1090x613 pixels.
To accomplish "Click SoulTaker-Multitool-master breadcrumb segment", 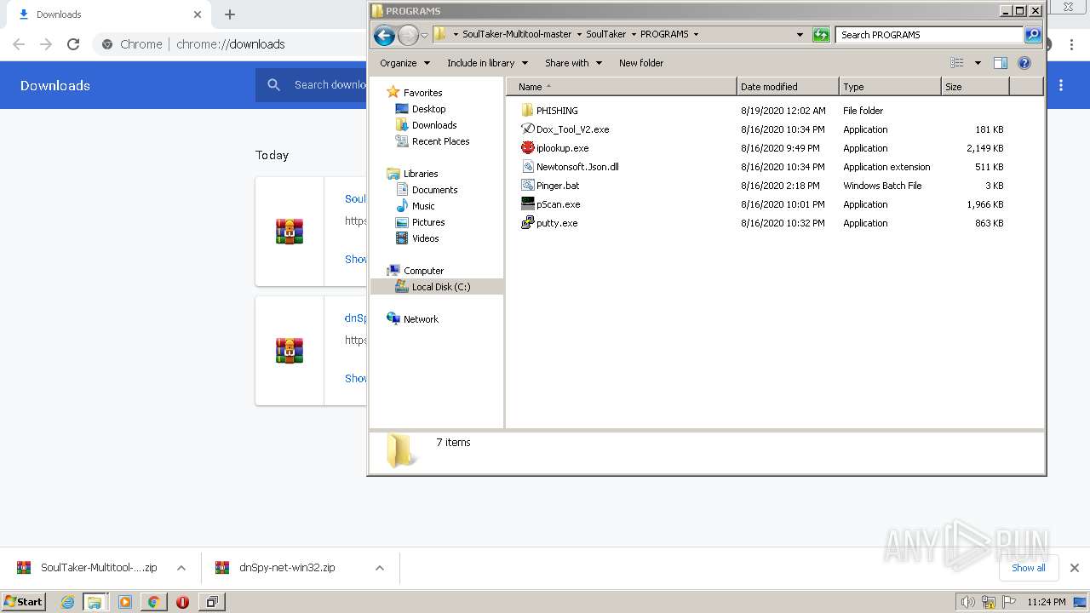I will [x=517, y=35].
